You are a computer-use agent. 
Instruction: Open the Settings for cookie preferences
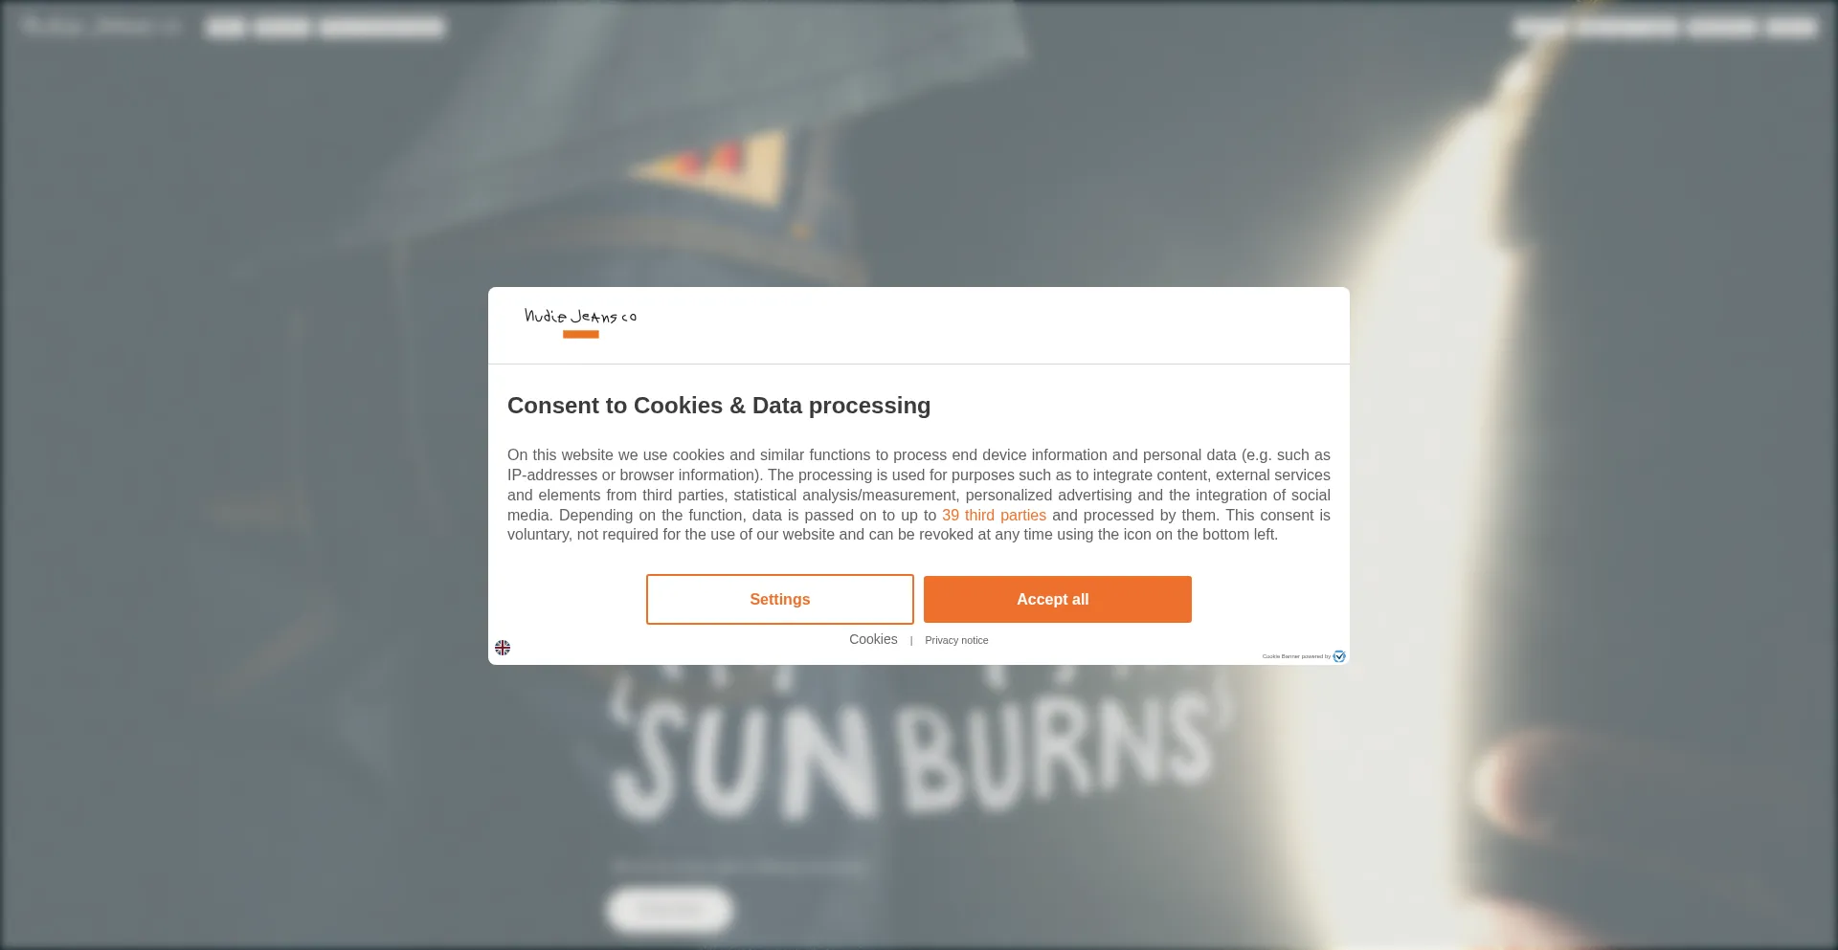(780, 599)
